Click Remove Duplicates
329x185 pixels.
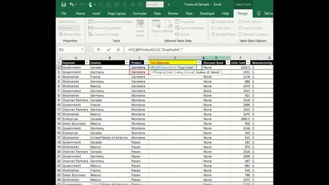click(105, 28)
